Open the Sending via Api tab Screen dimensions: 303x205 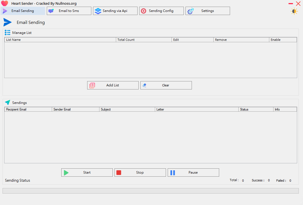tap(115, 11)
